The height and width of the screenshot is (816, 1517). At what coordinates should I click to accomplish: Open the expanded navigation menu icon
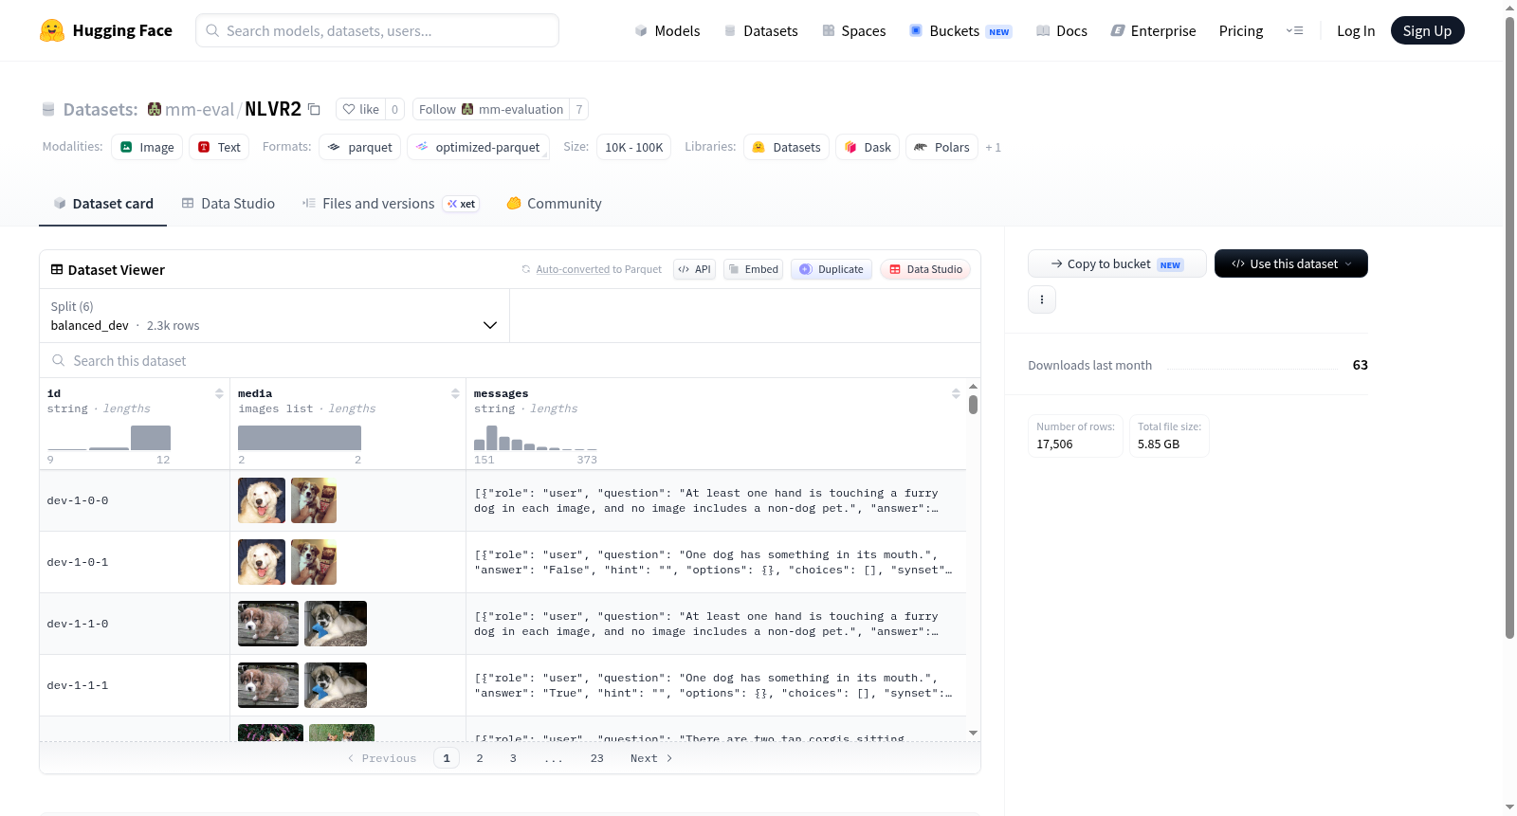tap(1294, 30)
